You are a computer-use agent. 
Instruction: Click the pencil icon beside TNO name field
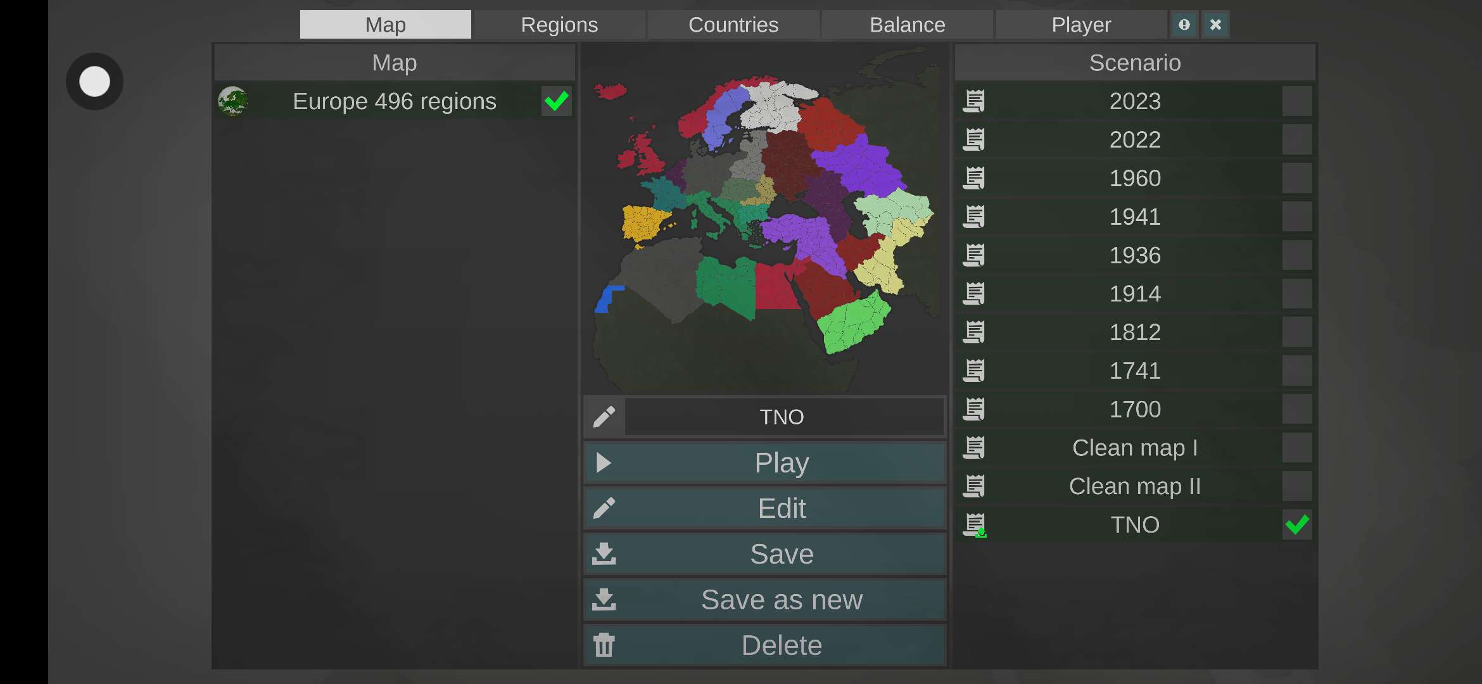604,417
